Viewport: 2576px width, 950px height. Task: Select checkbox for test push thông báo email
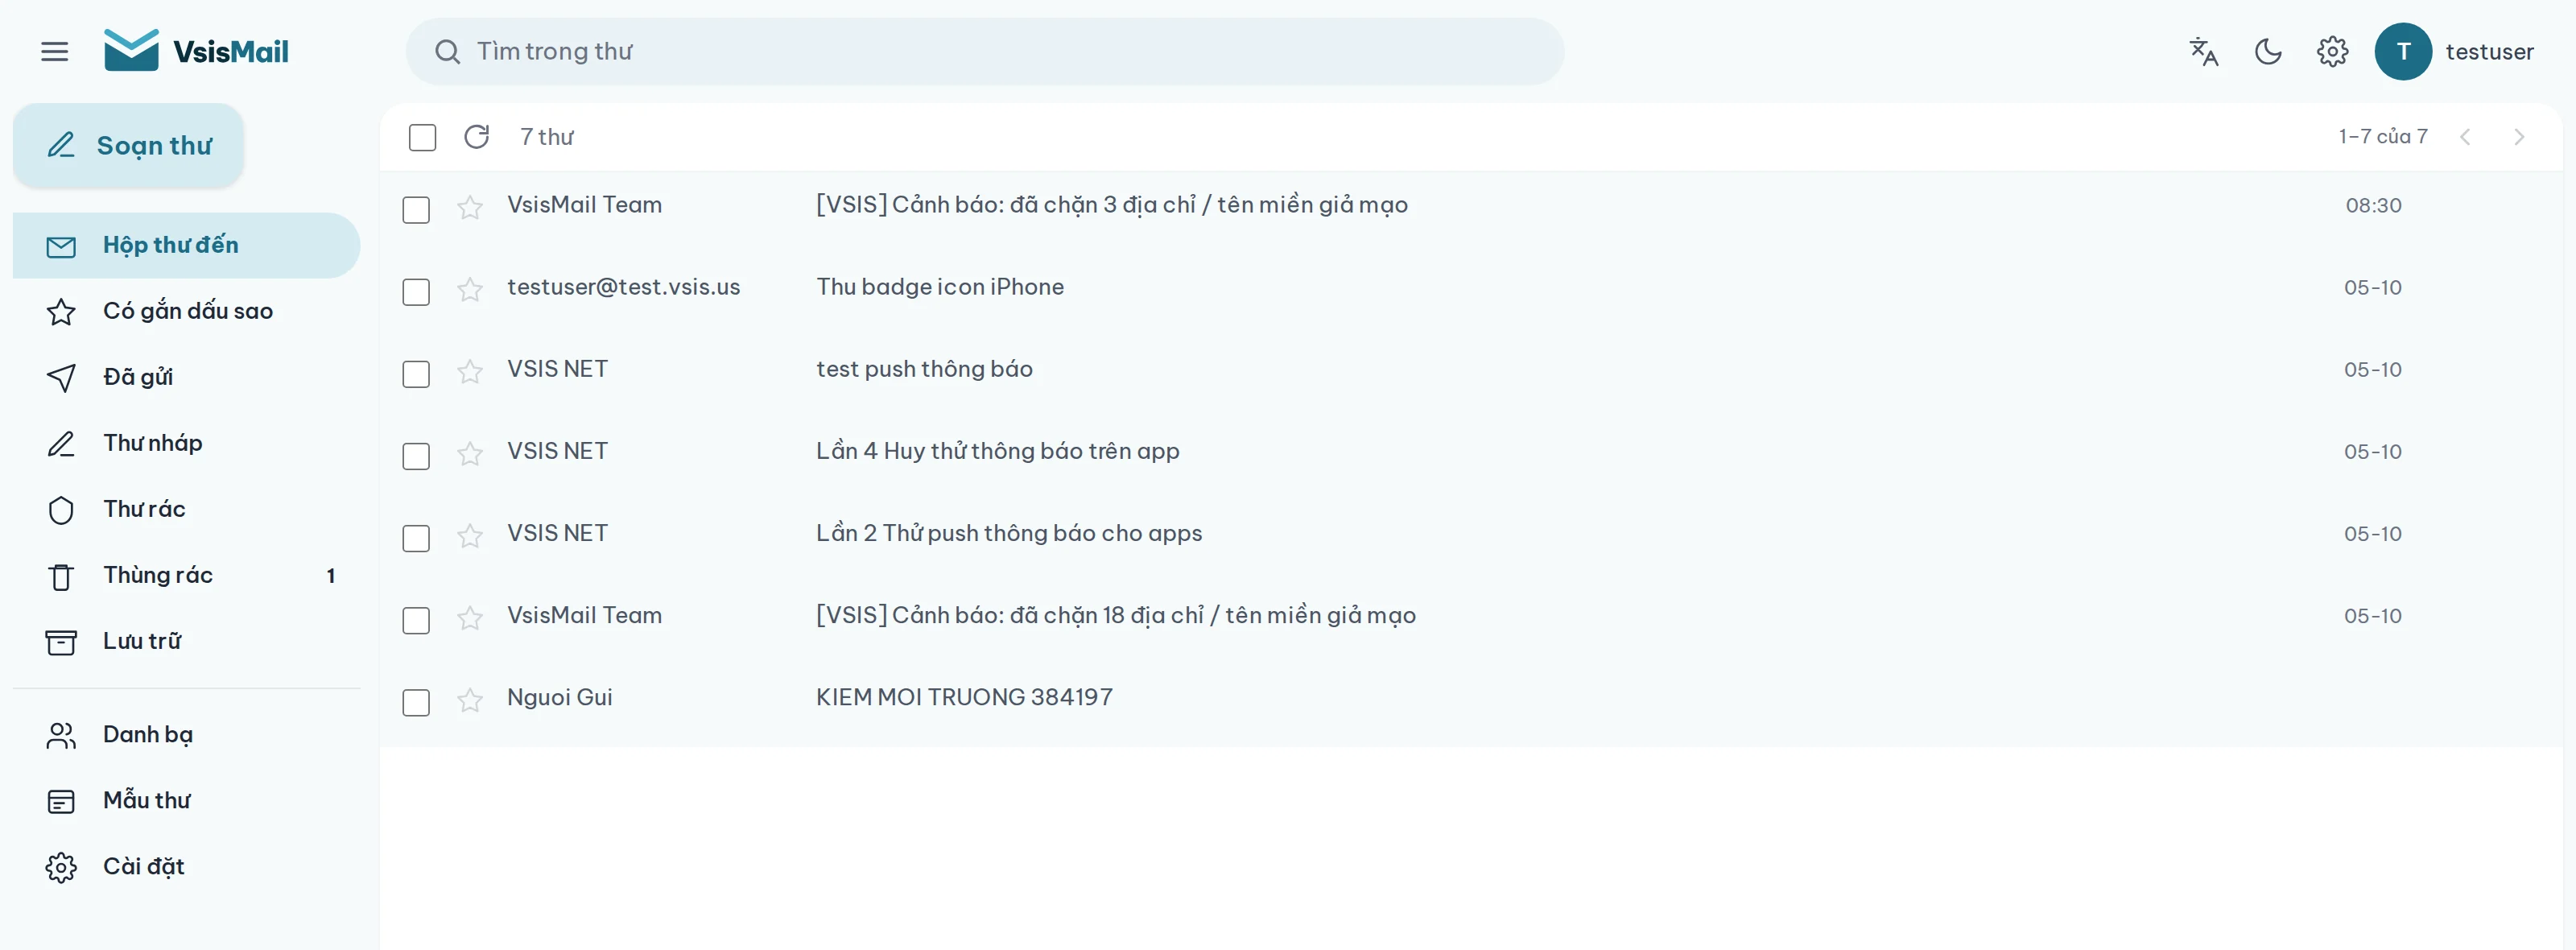click(x=416, y=374)
